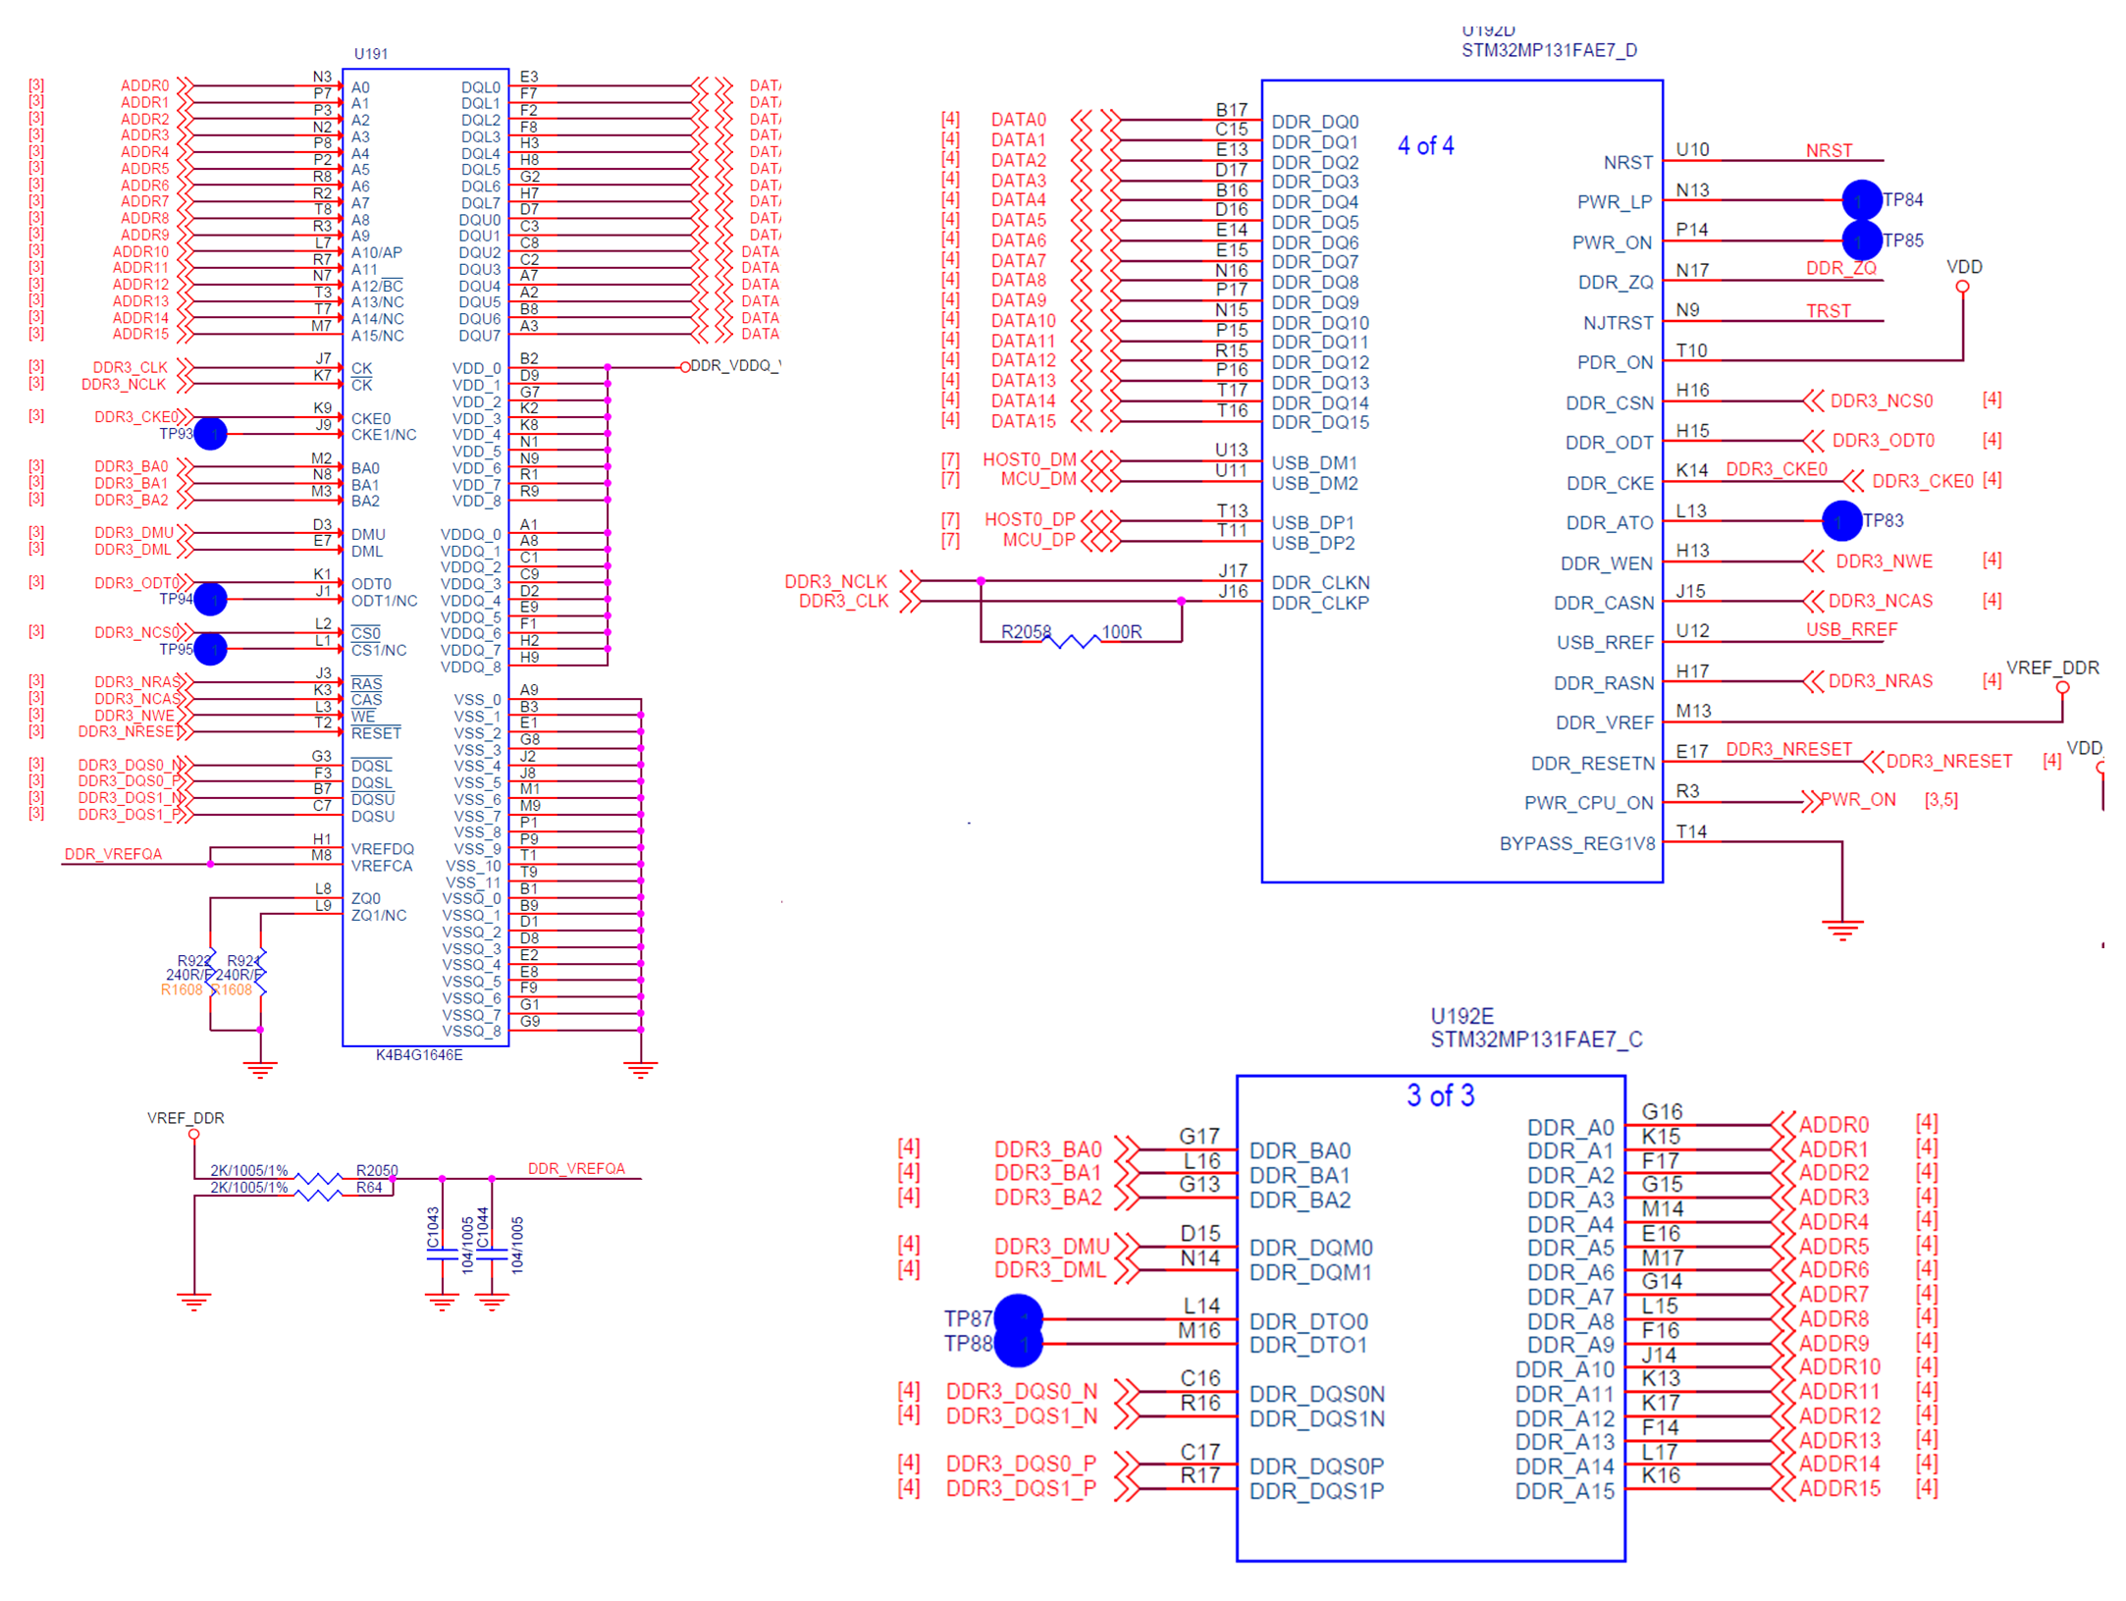Expand the off-sheet connector on ADDR0

tap(186, 85)
